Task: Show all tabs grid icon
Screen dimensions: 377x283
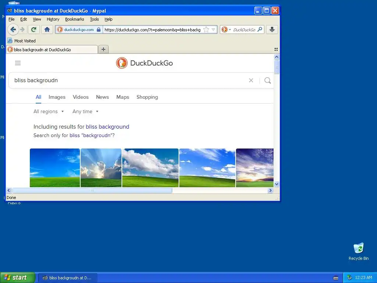Action: point(276,49)
